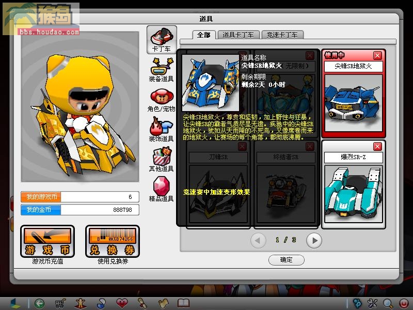
Task: Open the shopping cart in the bottom bar
Action: click(60, 303)
